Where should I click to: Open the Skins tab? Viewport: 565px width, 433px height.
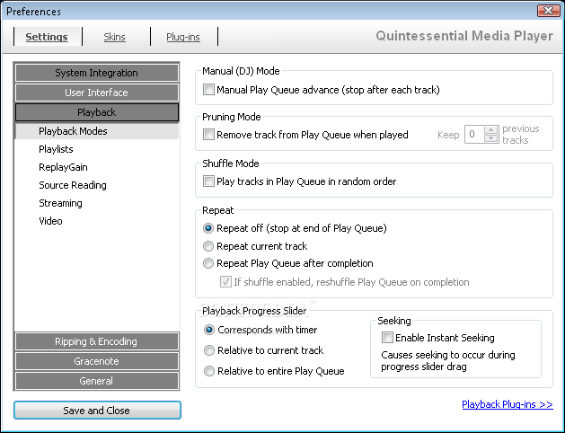click(x=115, y=37)
